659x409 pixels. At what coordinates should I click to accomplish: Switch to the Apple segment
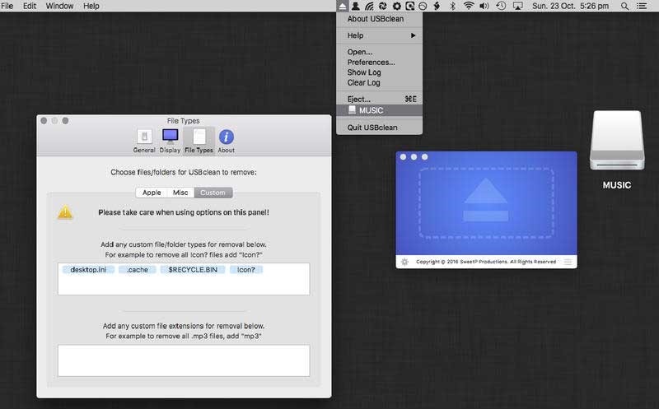pos(152,193)
